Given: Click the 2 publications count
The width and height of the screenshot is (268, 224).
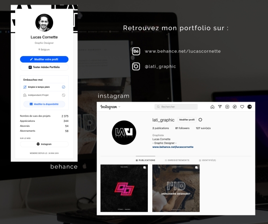Looking at the screenshot, I should (x=161, y=128).
